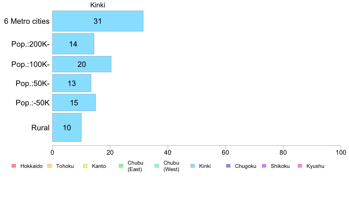Click the Kinki chart title
The image size is (349, 216).
click(98, 5)
